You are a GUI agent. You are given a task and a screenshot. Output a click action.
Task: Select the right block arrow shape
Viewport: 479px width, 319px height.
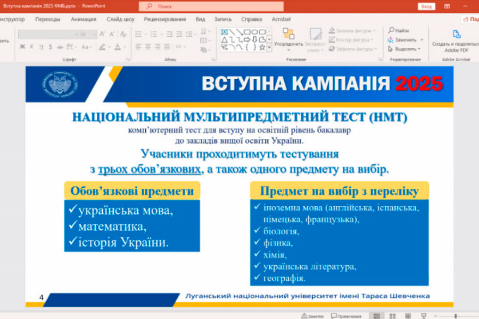click(247, 40)
